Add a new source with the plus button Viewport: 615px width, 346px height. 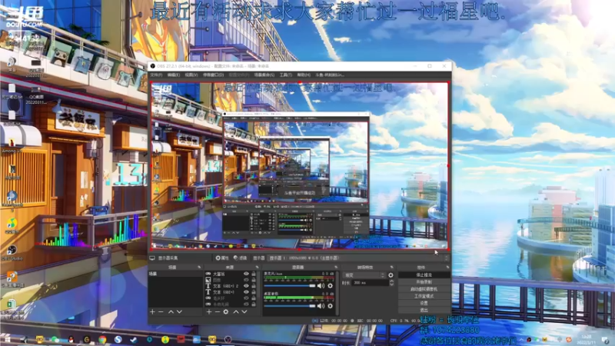click(209, 312)
